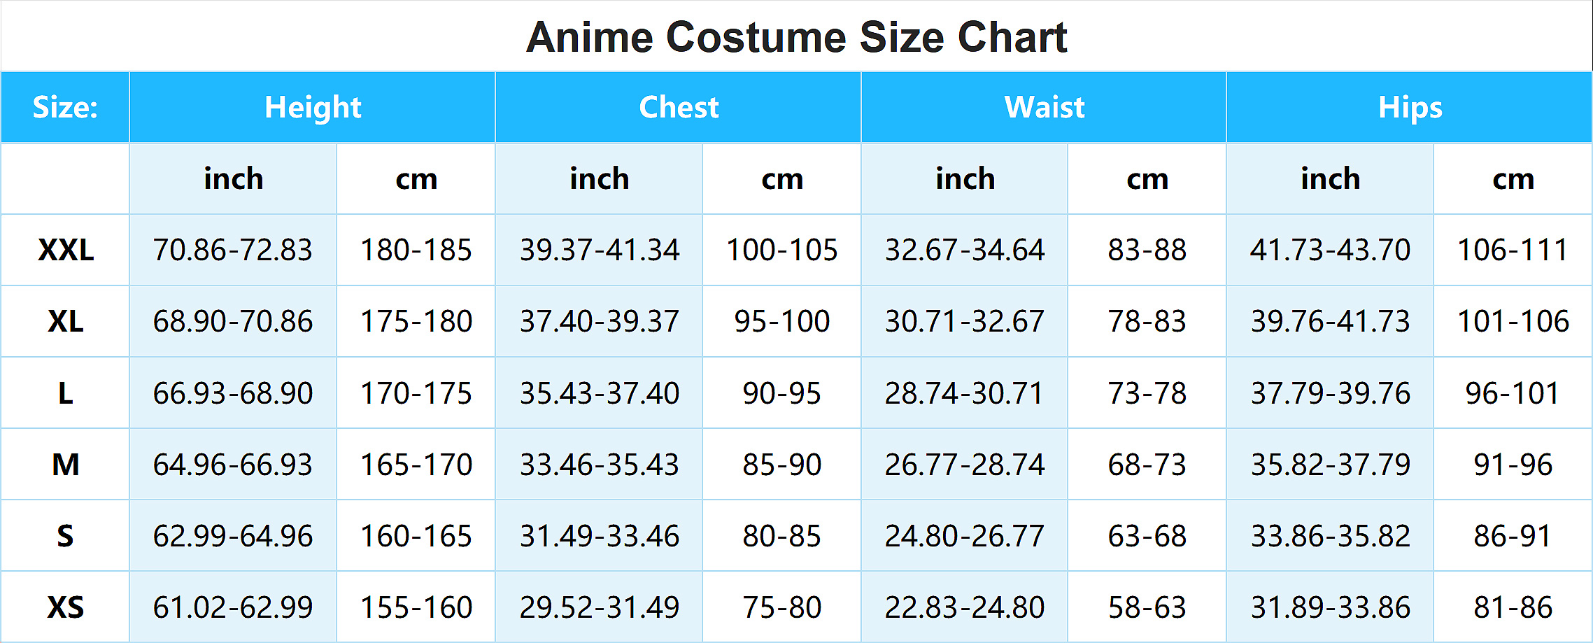Select the L size row label
The width and height of the screenshot is (1593, 643).
pyautogui.click(x=65, y=393)
